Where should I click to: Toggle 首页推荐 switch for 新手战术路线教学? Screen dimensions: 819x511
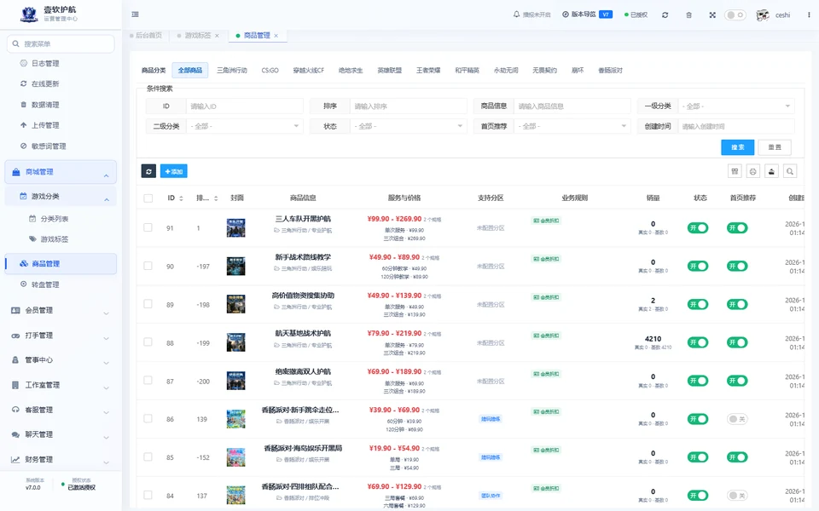pos(737,266)
